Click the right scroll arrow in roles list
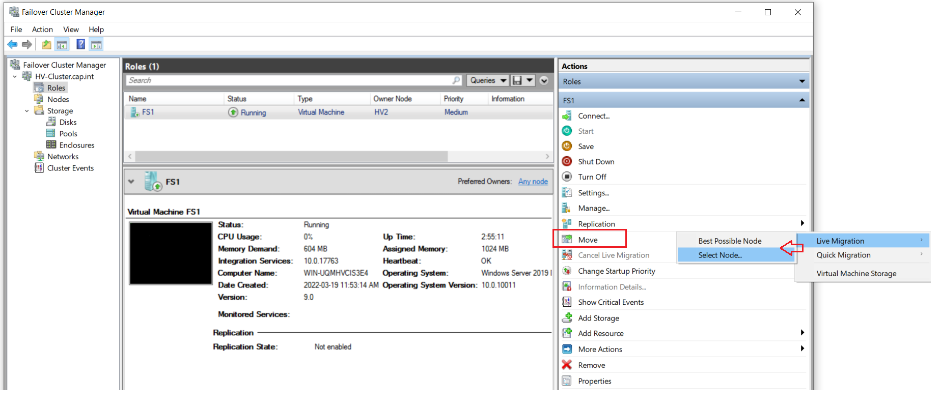This screenshot has height=407, width=941. click(x=547, y=156)
